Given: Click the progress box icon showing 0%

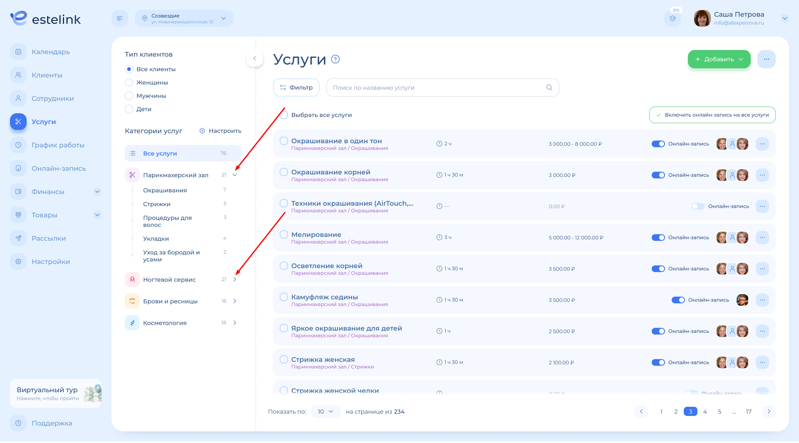Looking at the screenshot, I should 672,18.
